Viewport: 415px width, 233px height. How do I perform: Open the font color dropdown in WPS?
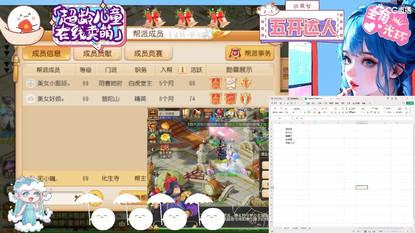(x=322, y=112)
